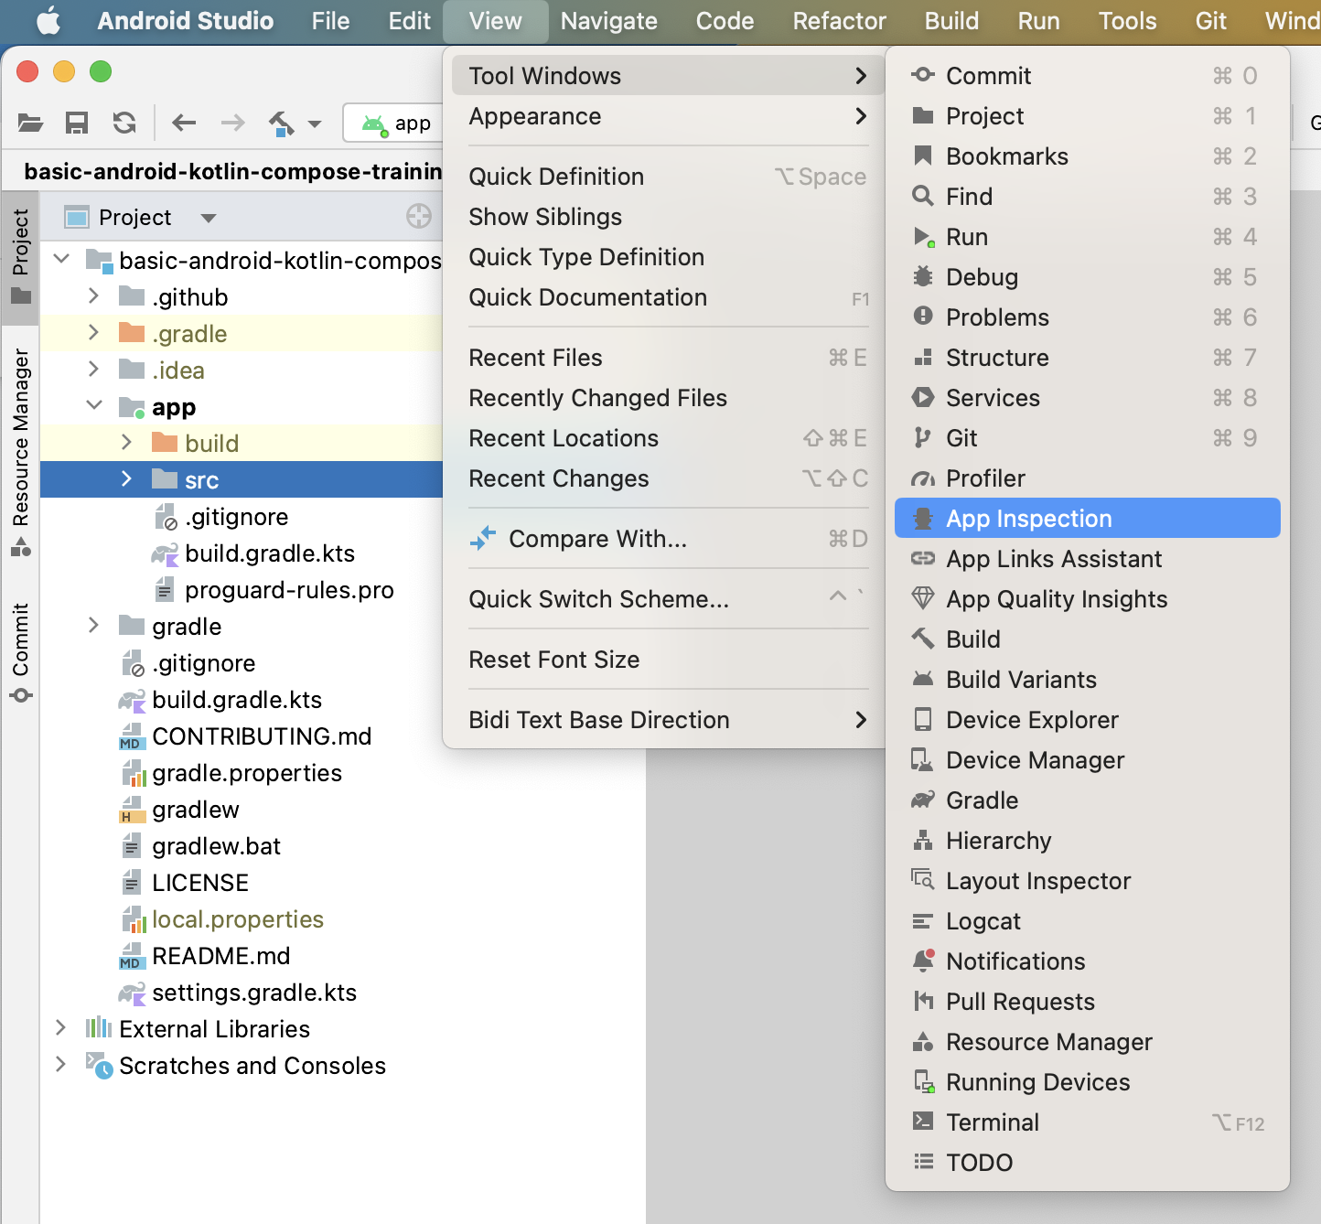Open the Navigate menu in menu bar
This screenshot has height=1224, width=1321.
pos(608,21)
